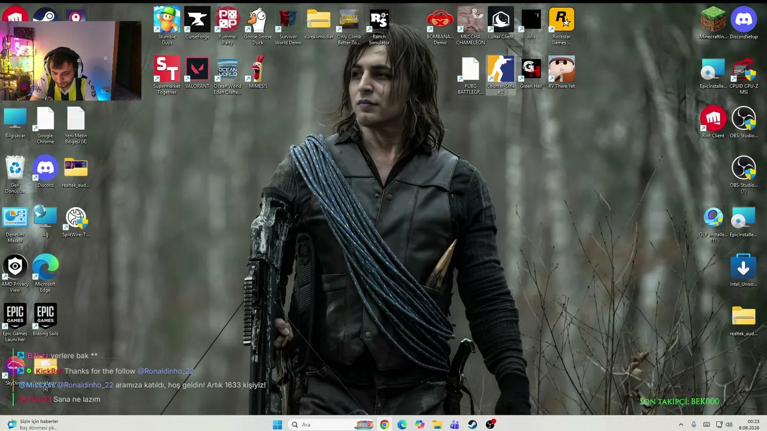Open the sureklimodlar folder

(x=318, y=24)
